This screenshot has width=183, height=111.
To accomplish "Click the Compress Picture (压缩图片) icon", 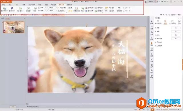I will click(28, 9).
